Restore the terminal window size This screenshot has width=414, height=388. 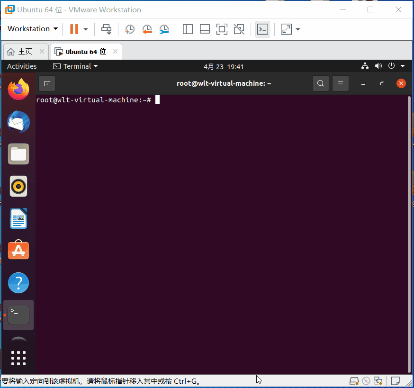382,84
